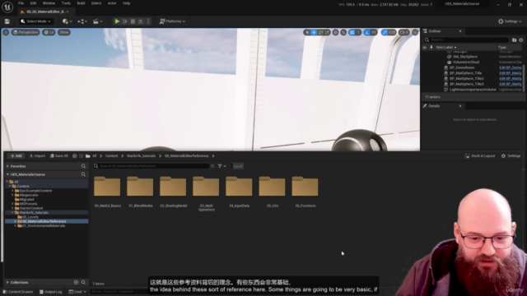
Task: Toggle Outliner visibility eye column
Action: 425,48
